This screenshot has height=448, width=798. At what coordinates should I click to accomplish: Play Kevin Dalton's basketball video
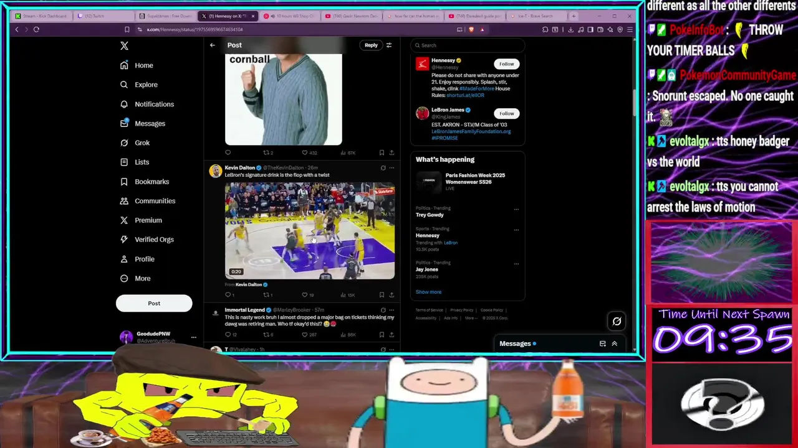[310, 231]
